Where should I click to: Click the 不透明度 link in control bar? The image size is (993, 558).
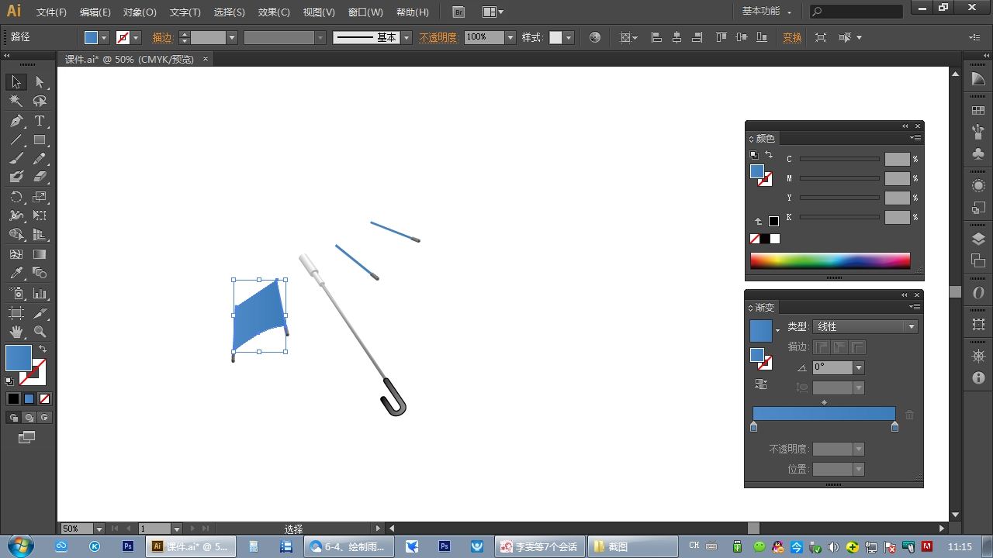438,37
